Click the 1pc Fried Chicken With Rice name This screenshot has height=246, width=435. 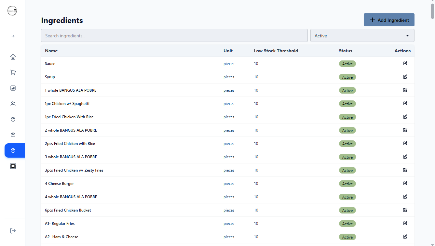click(x=69, y=117)
